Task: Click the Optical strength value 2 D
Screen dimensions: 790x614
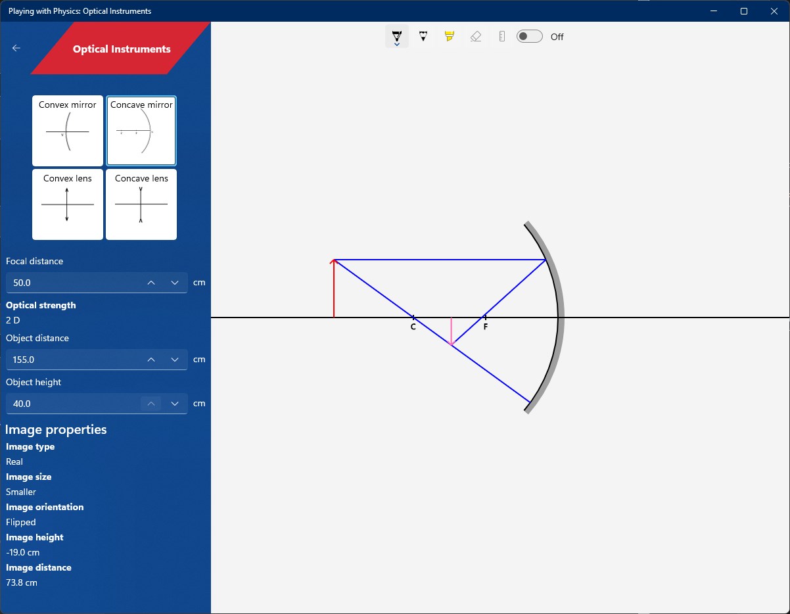Action: point(13,320)
